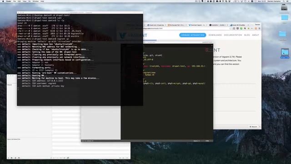291x164 pixels.
Task: Click the VMware Integration button
Action: point(192,35)
